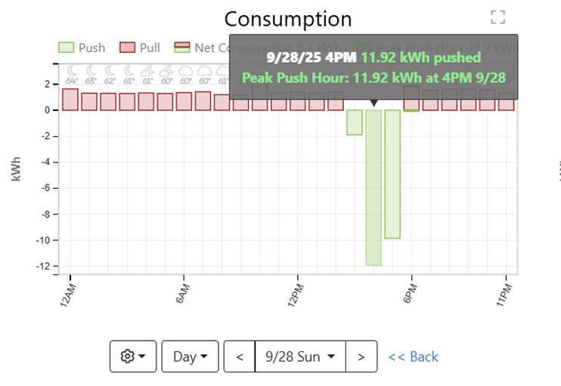The image size is (561, 386).
Task: Select the 4PM tallest green push bar
Action: 373,187
